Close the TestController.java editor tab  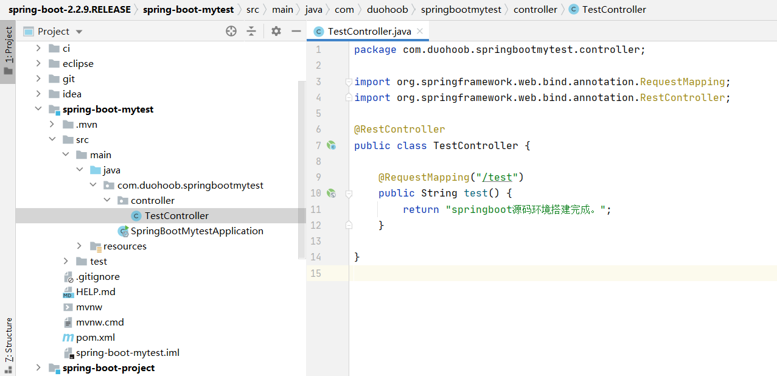click(420, 31)
